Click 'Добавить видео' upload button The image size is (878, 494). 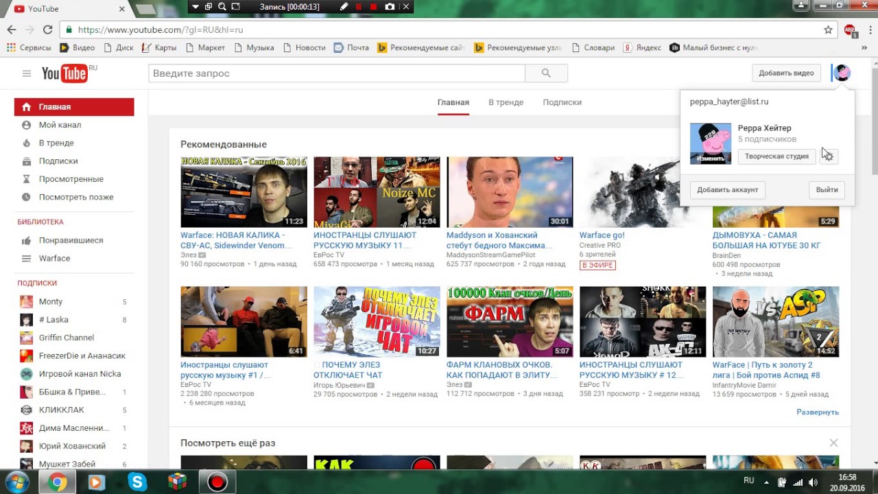tap(786, 73)
